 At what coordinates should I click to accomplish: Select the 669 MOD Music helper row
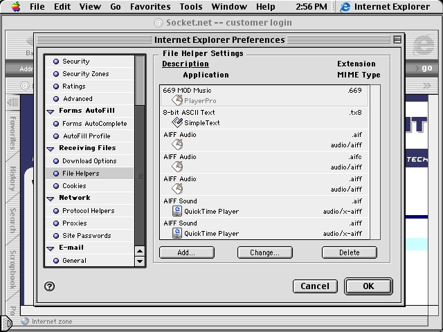pyautogui.click(x=264, y=95)
